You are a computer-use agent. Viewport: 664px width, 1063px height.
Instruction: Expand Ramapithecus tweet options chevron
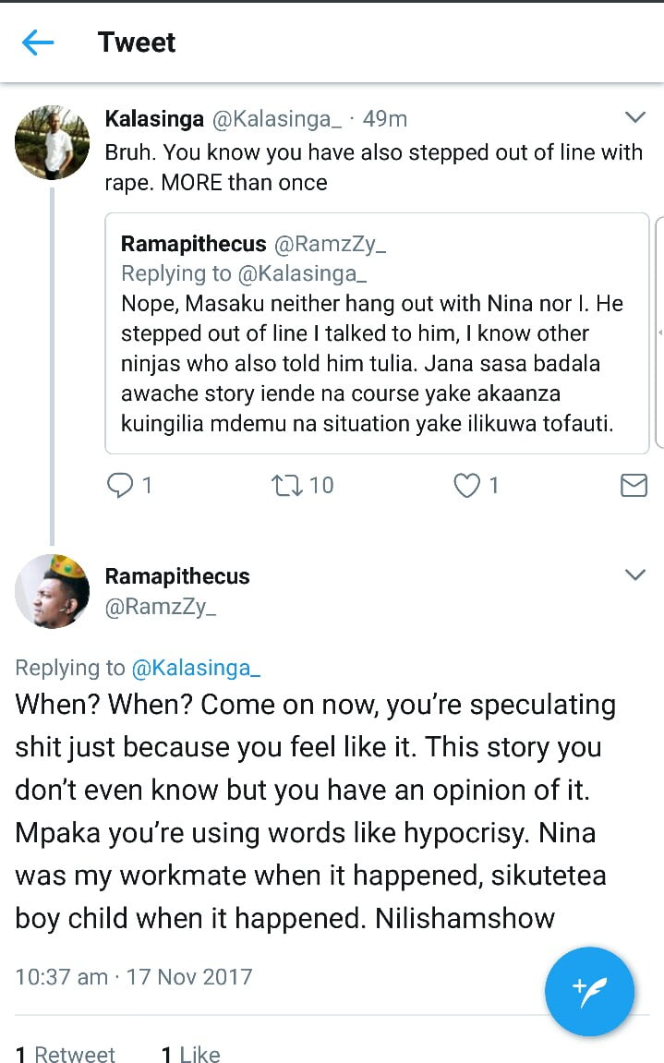[634, 574]
